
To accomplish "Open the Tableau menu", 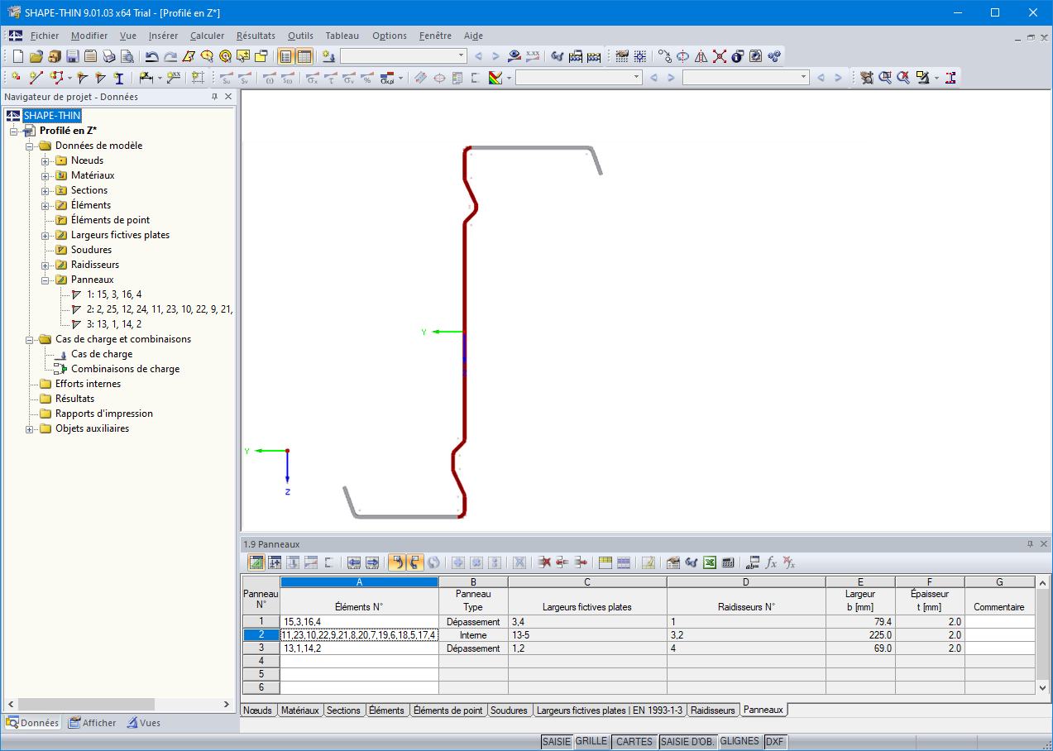I will [342, 36].
